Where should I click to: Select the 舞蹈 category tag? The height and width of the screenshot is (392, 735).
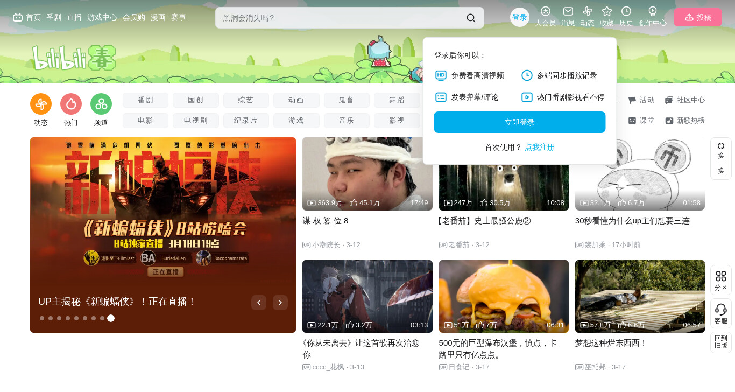[397, 100]
